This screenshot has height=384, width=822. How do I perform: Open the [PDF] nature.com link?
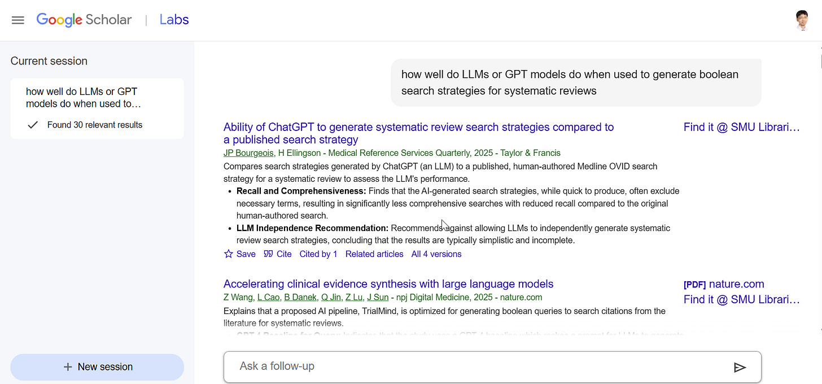tap(724, 284)
